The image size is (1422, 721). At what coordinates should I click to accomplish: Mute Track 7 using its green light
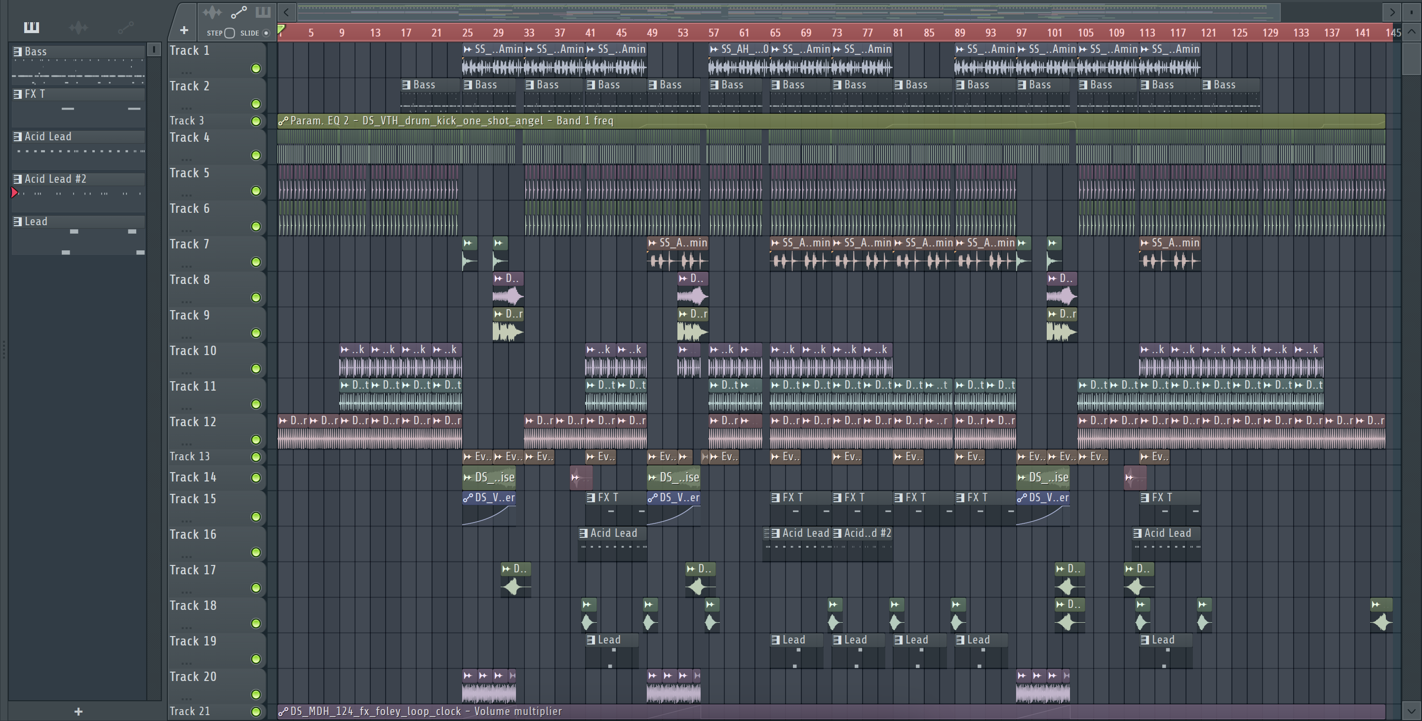pos(256,262)
